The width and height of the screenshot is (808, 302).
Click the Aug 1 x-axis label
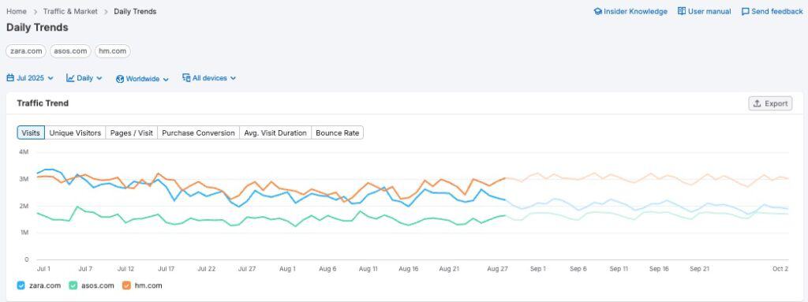tap(287, 269)
